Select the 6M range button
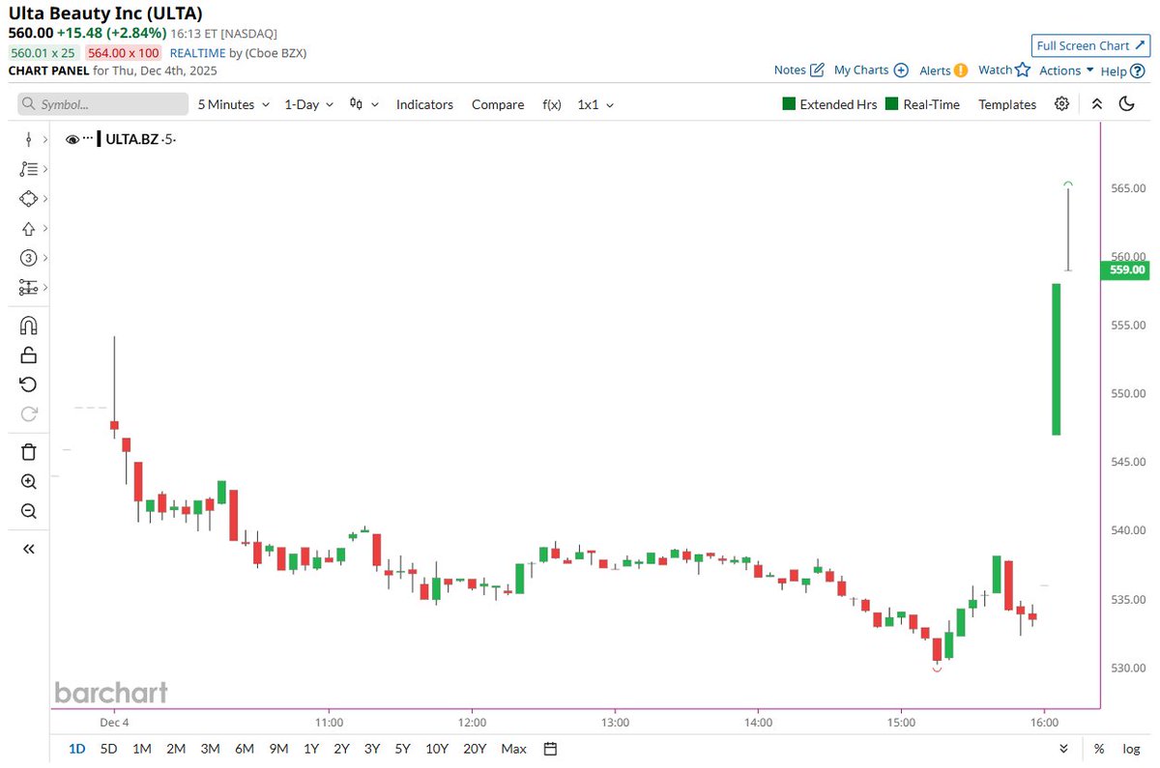Screen dimensions: 1160x768 coord(245,749)
